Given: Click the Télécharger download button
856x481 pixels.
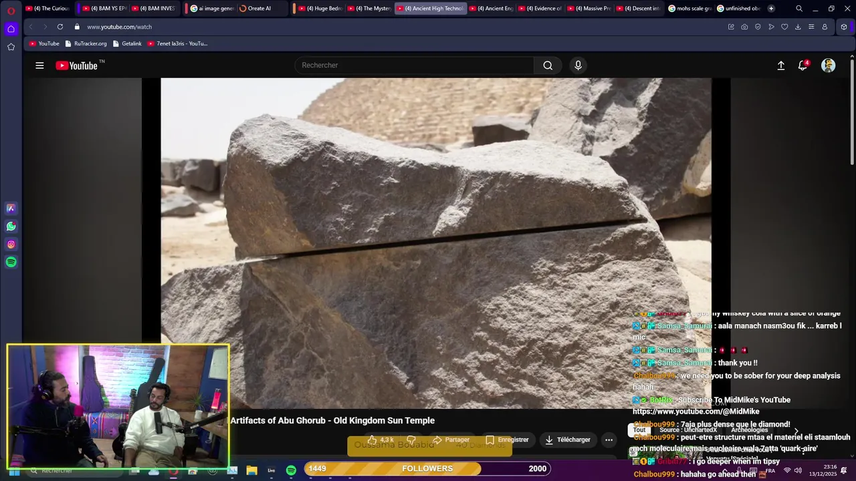Looking at the screenshot, I should pyautogui.click(x=567, y=440).
